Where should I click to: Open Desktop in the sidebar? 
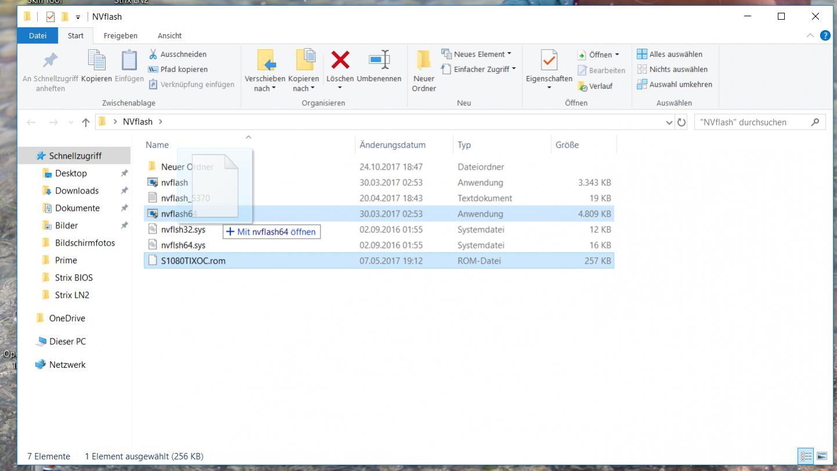click(x=71, y=173)
